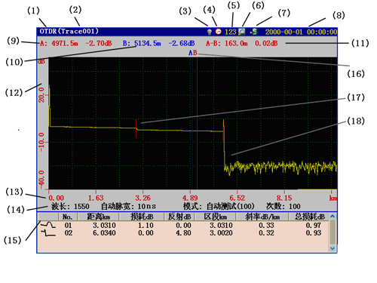The width and height of the screenshot is (377, 283).
Task: Click the green power adapter icon
Action: click(254, 32)
